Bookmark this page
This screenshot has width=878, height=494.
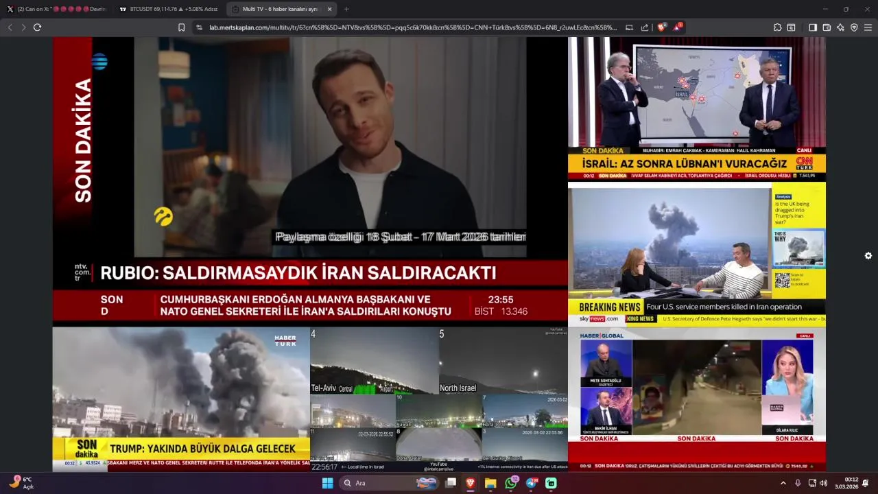coord(181,27)
